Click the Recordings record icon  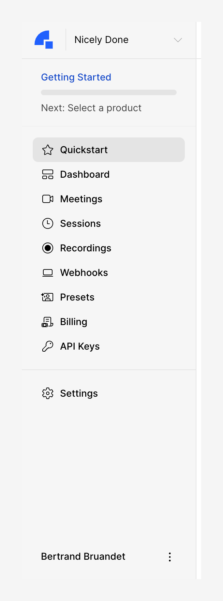coord(48,248)
